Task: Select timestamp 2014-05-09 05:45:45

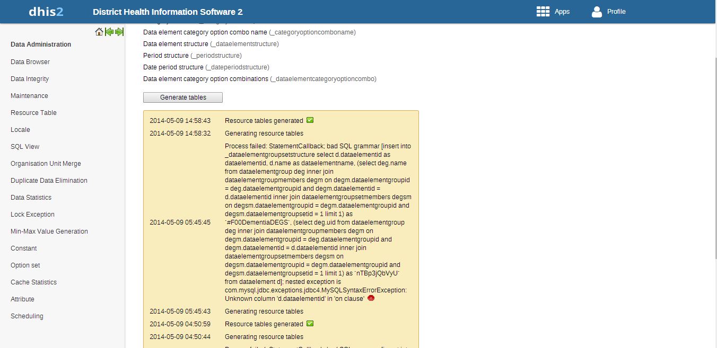Action: click(x=180, y=222)
